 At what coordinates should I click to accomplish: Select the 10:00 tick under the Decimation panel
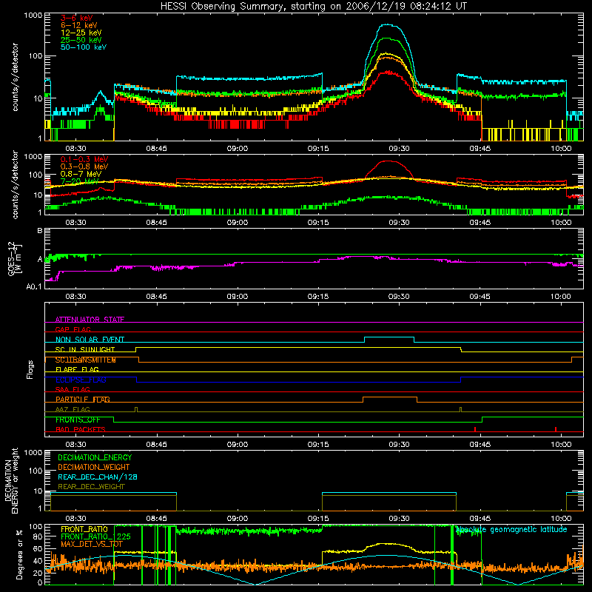(561, 519)
